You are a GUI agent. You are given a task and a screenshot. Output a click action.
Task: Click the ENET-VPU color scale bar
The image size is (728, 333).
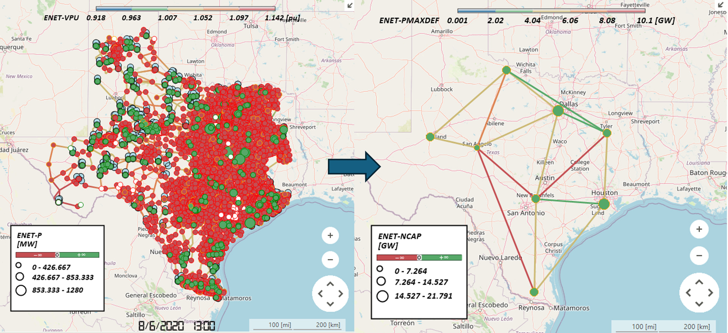(x=185, y=8)
